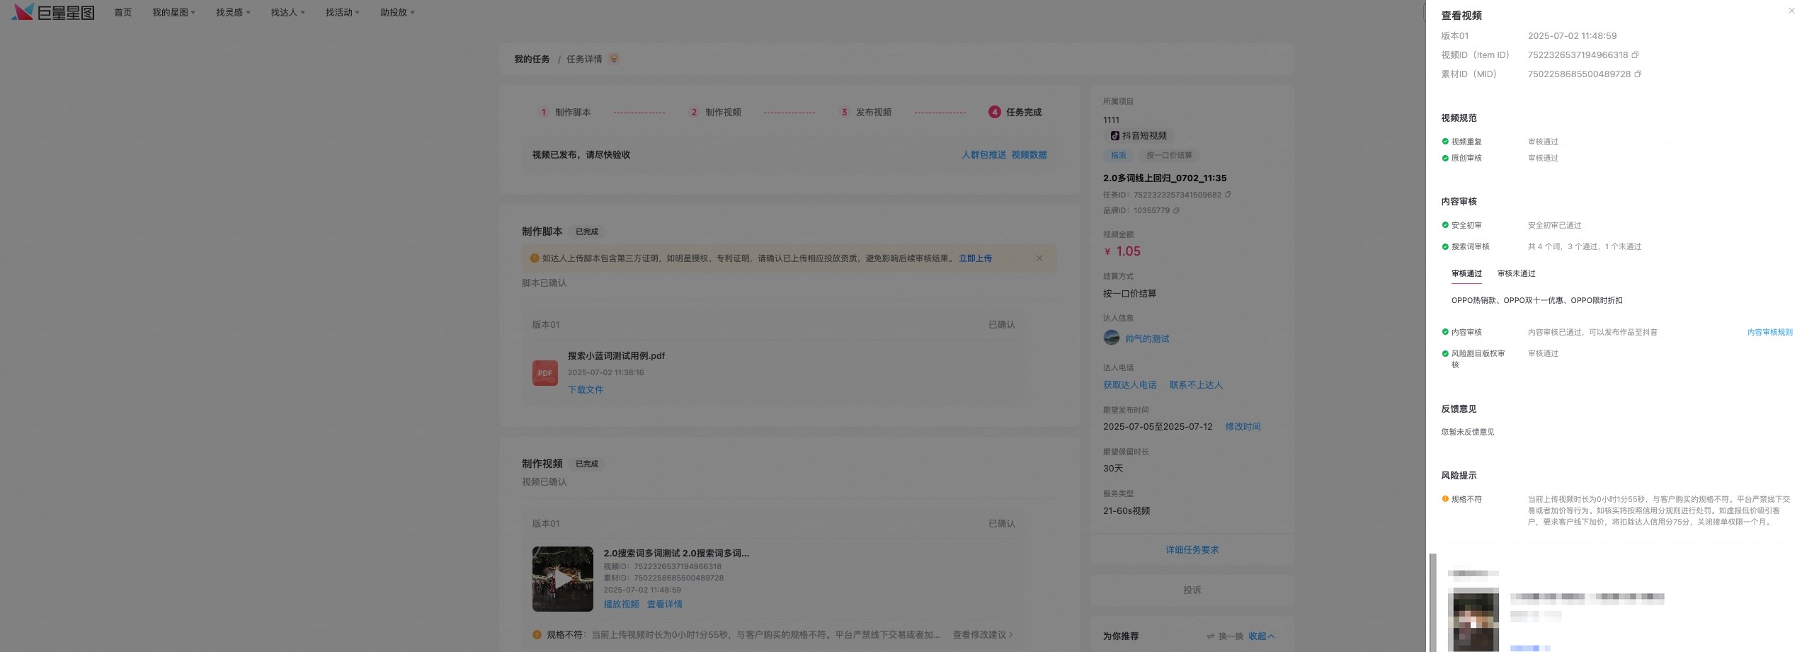Click the 抖音短视频 tag icon
The height and width of the screenshot is (652, 1802).
[1115, 136]
